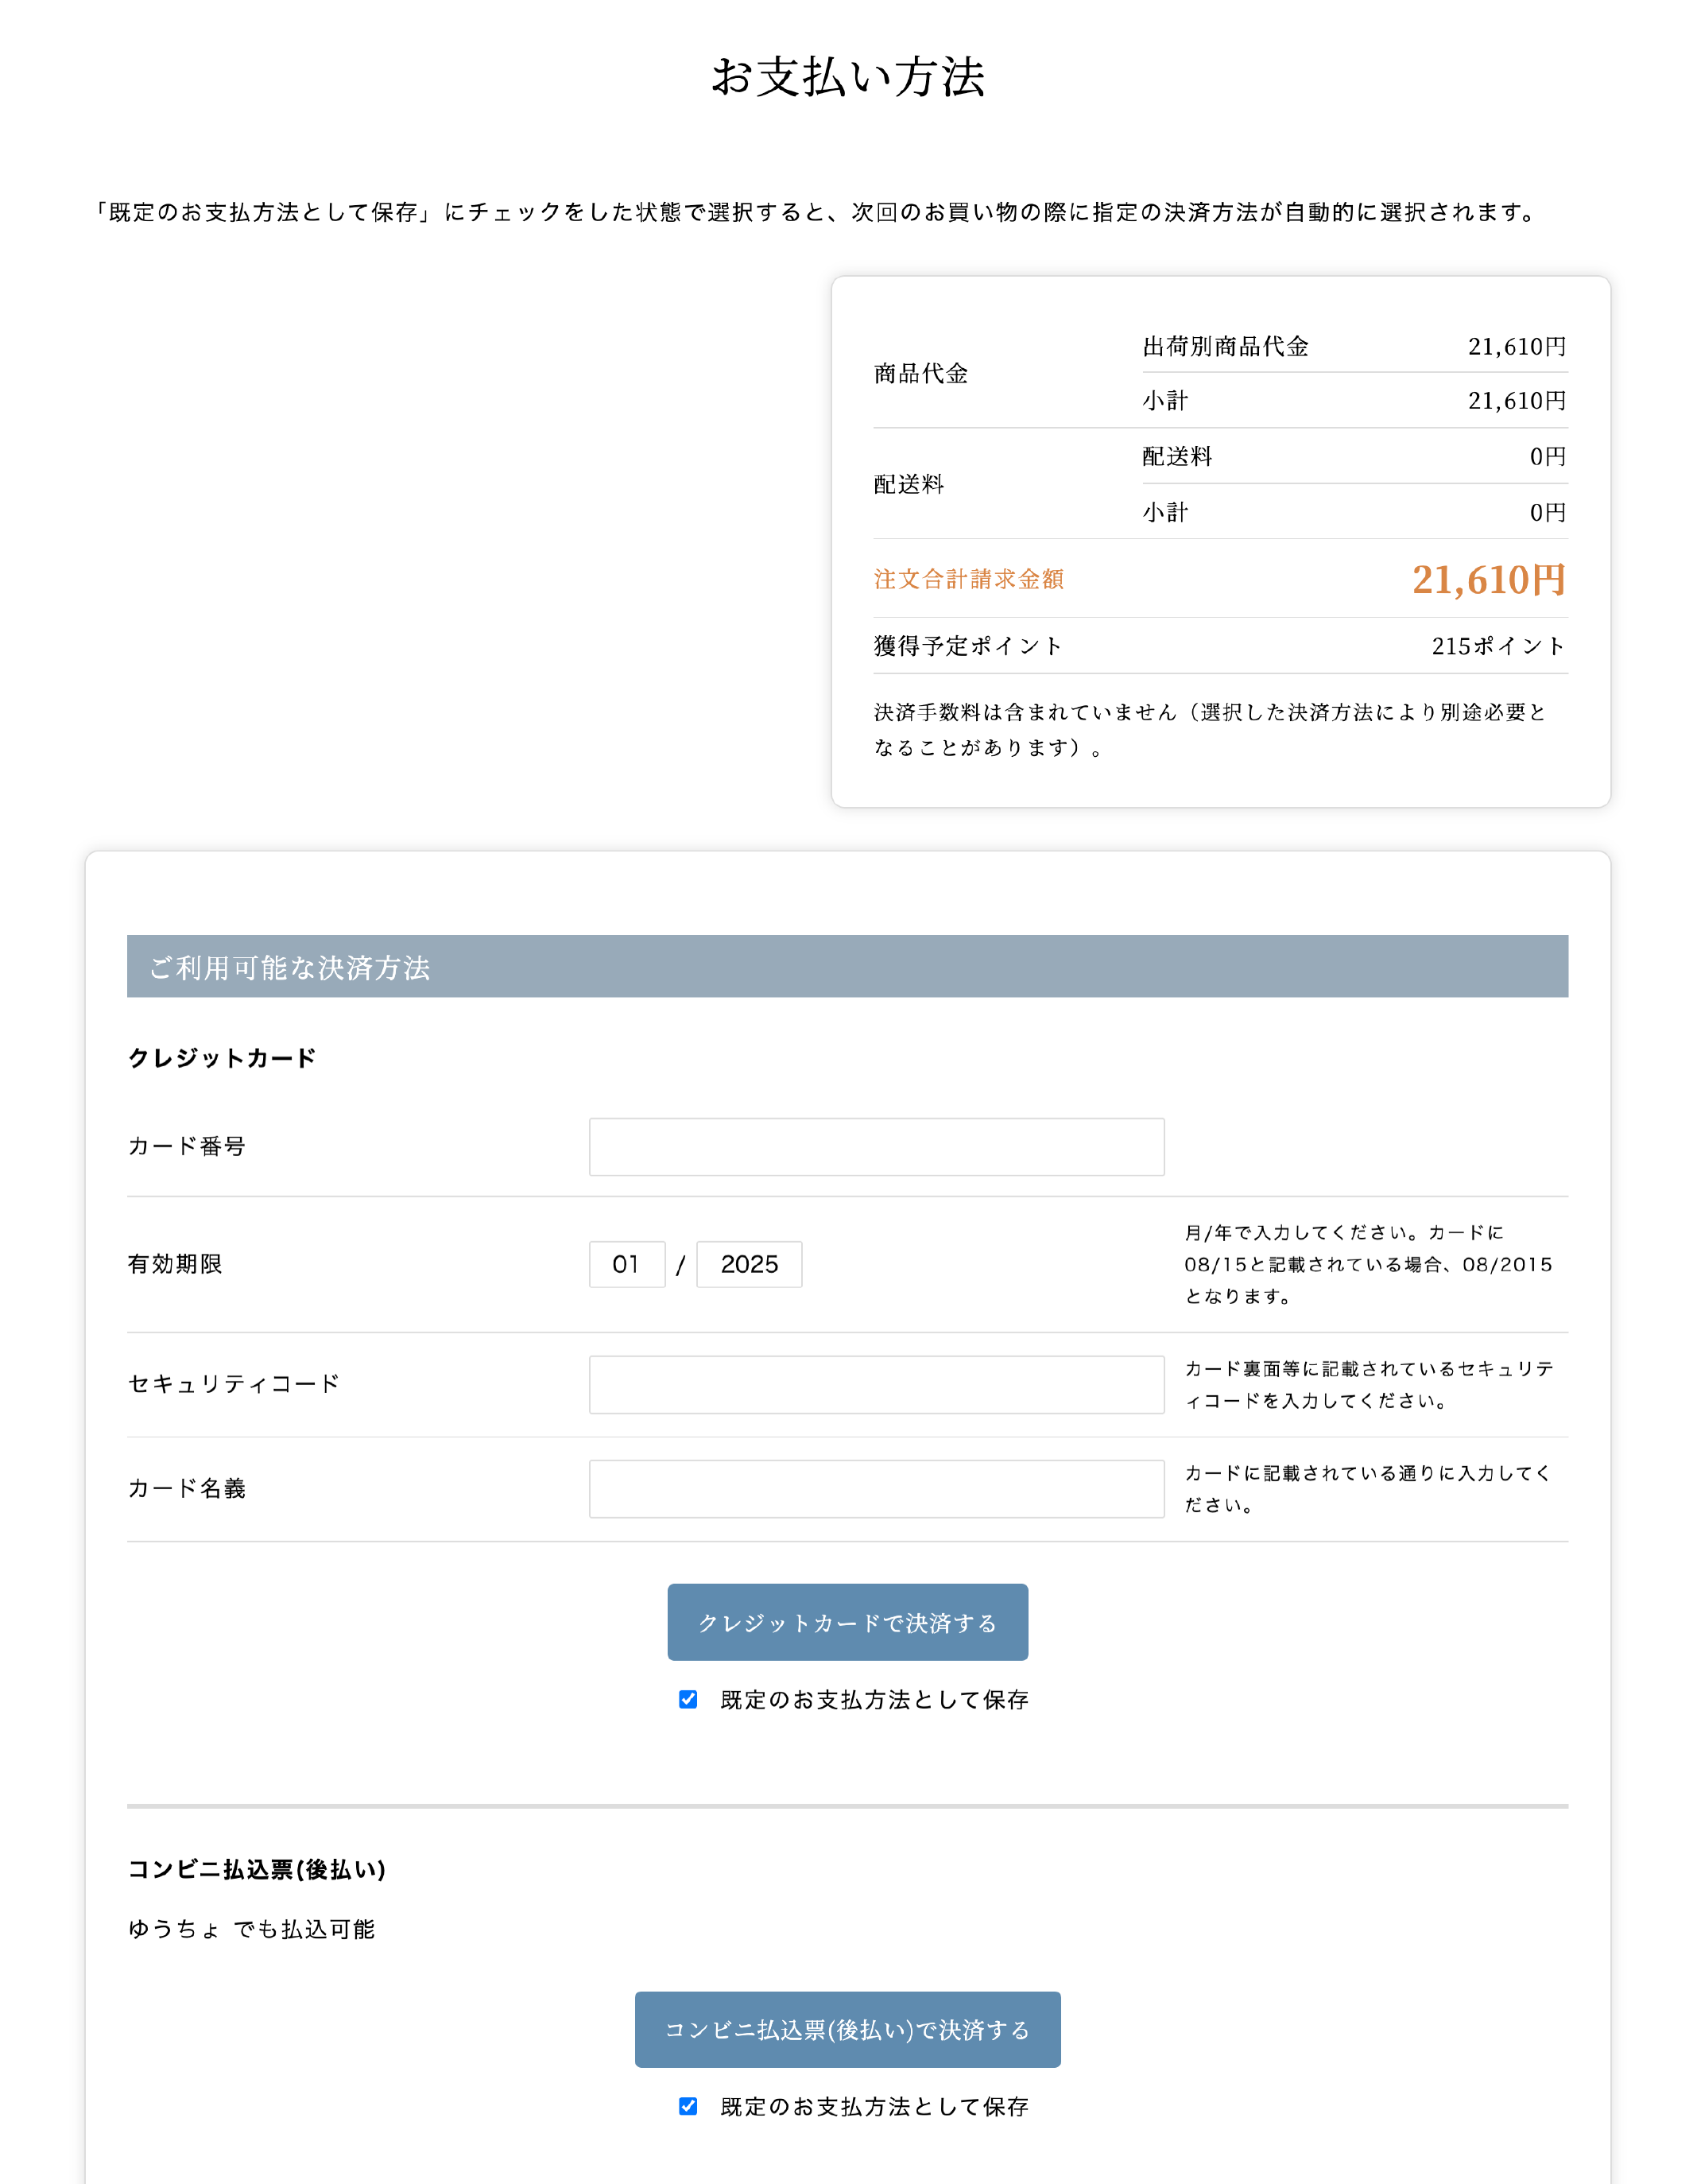Image resolution: width=1697 pixels, height=2184 pixels.
Task: Select the expiration year field showing 2025
Action: (x=749, y=1264)
